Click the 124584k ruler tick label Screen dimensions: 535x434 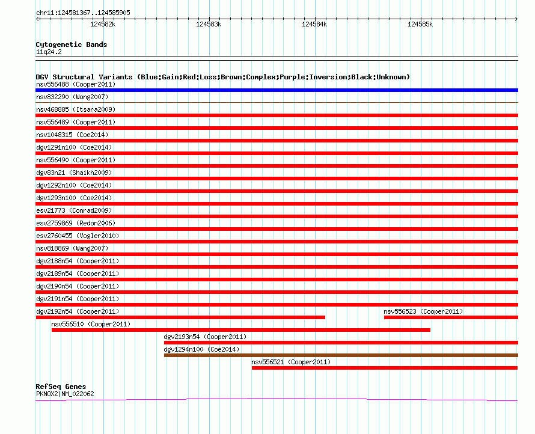[x=314, y=24]
